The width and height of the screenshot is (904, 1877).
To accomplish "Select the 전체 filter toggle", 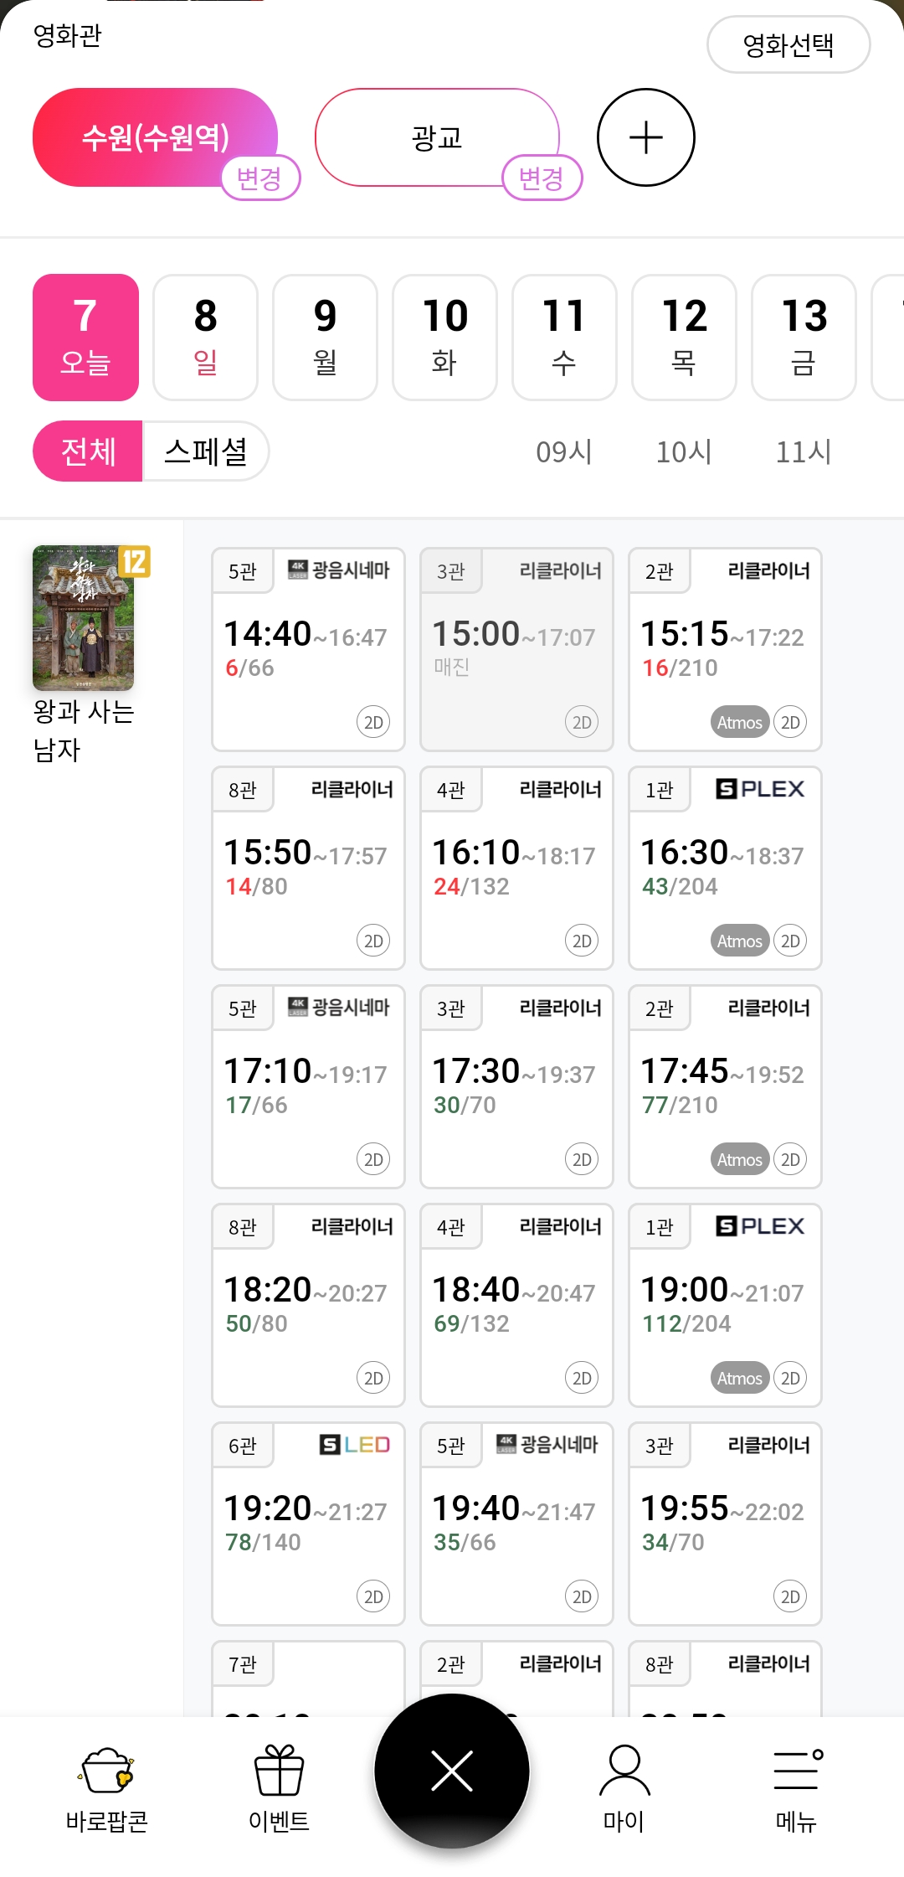I will coord(88,451).
